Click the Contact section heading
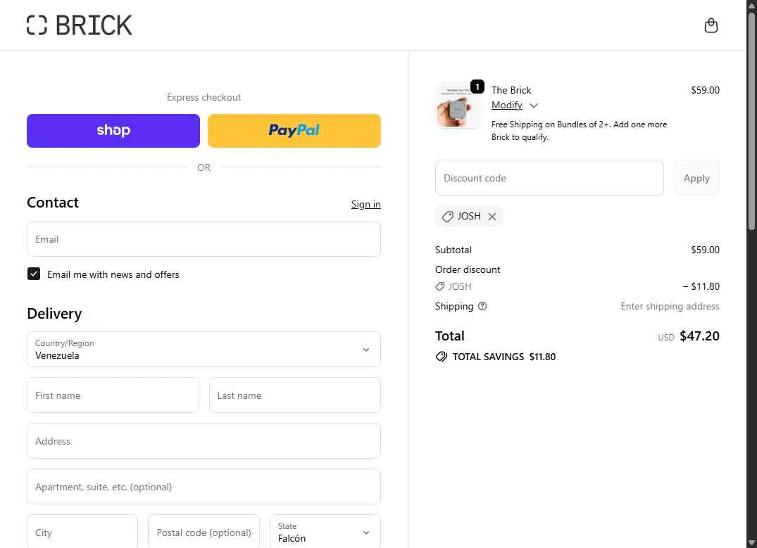 (x=53, y=203)
